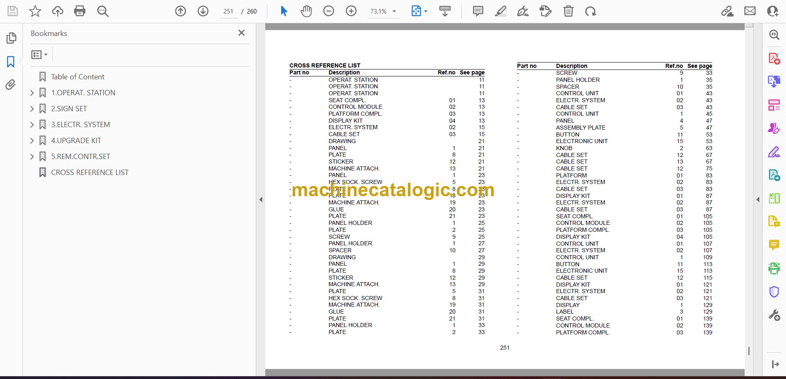Expand the 1.OPERAT. STATION bookmark
Image resolution: width=786 pixels, height=379 pixels.
[32, 93]
